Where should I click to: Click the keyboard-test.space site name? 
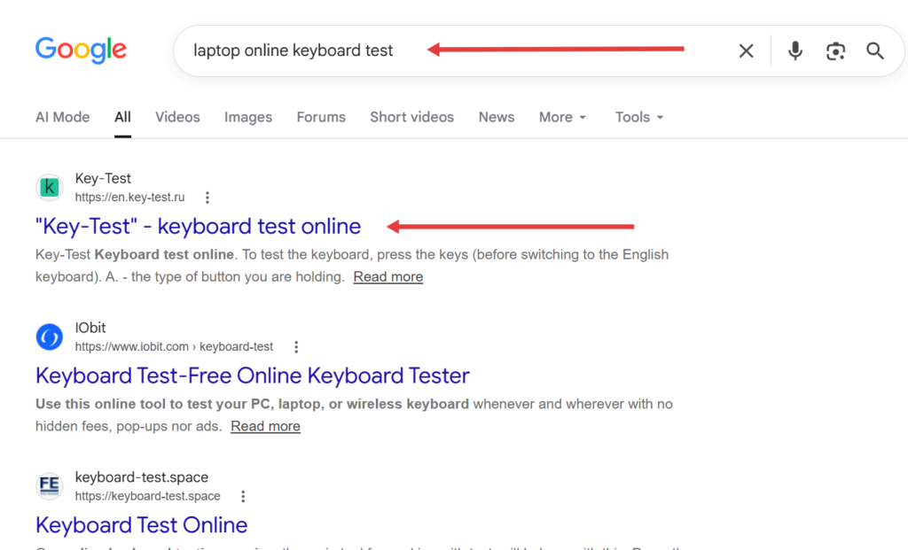pyautogui.click(x=142, y=477)
